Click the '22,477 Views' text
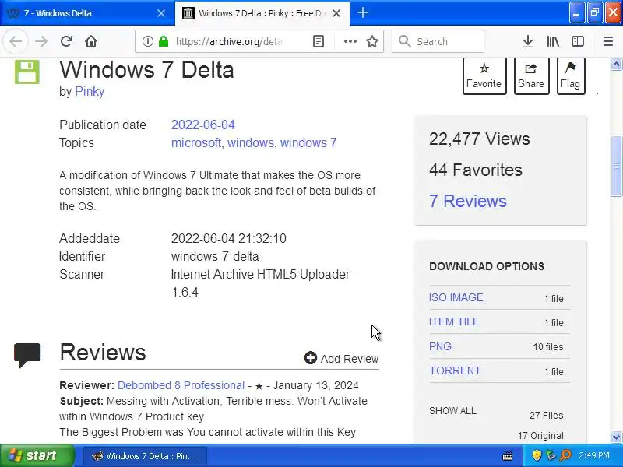 (480, 139)
